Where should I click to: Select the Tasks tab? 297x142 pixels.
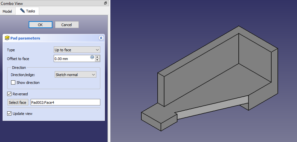click(28, 11)
